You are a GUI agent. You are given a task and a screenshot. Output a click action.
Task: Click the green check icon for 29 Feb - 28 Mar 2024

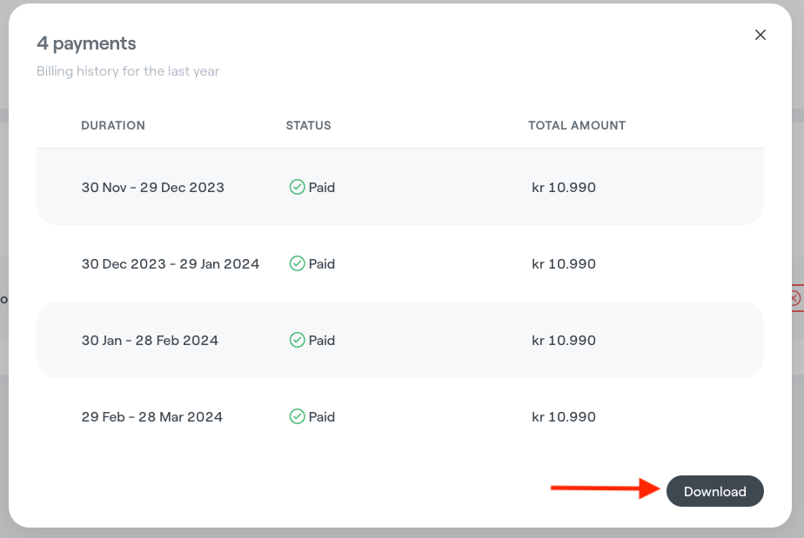tap(297, 416)
